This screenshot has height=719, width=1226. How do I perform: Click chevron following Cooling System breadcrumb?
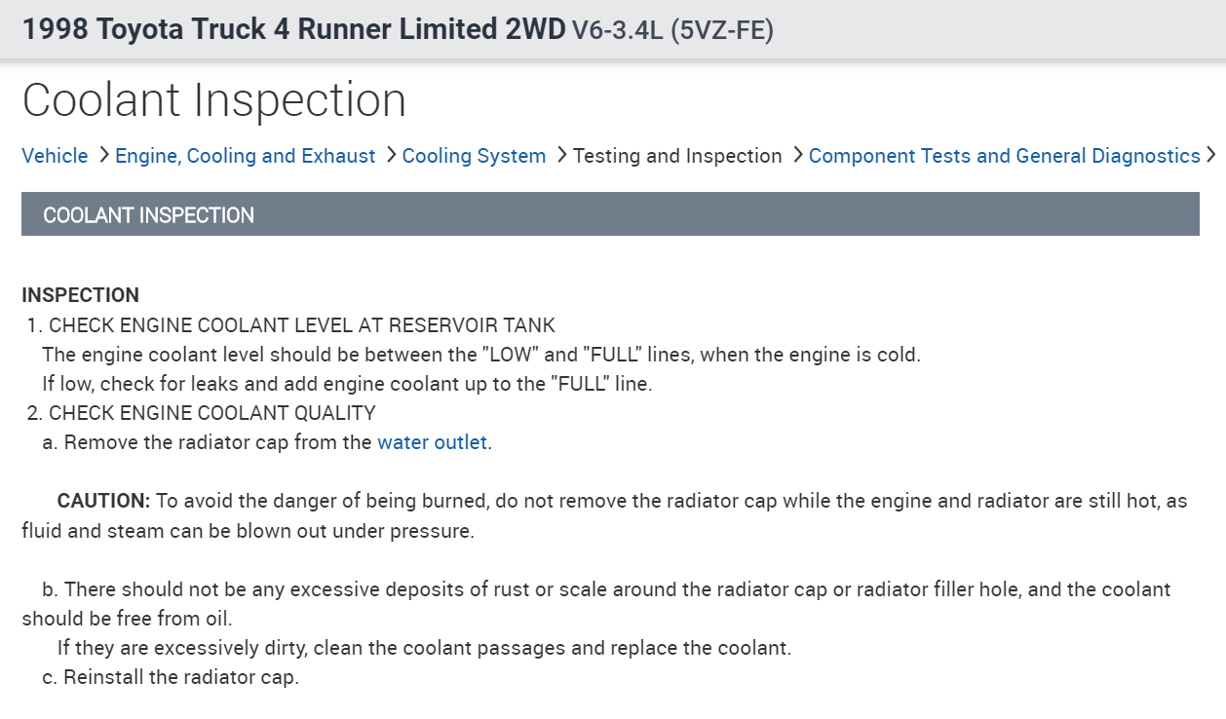(560, 155)
